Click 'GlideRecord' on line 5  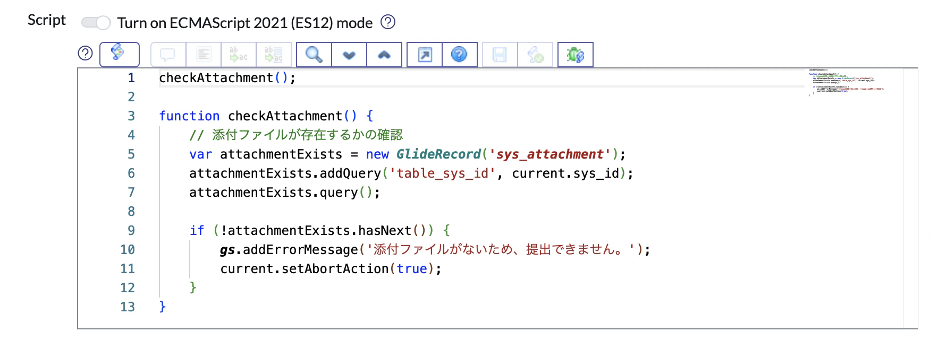coord(438,154)
